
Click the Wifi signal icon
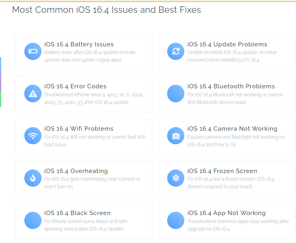(33, 136)
